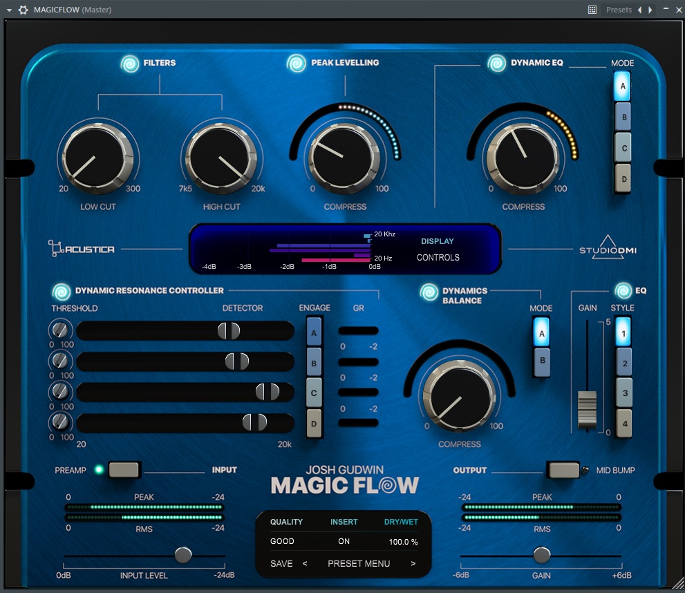Click band C detector frequency handle
The height and width of the screenshot is (593, 685).
268,392
